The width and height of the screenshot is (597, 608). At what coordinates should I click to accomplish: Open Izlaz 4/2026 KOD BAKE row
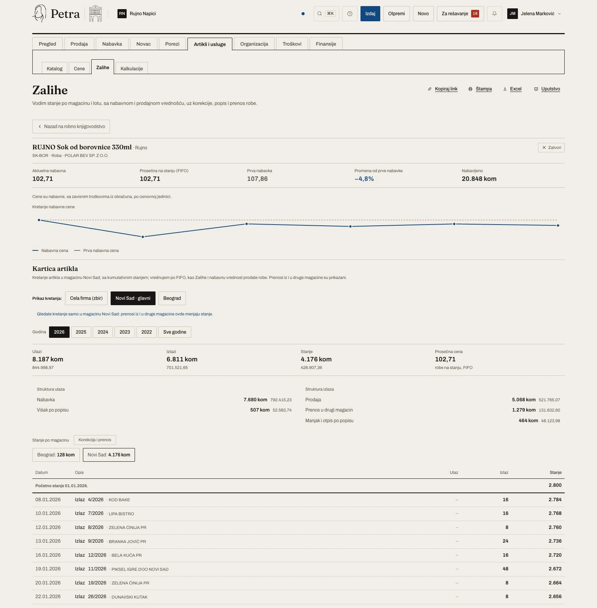(x=298, y=500)
